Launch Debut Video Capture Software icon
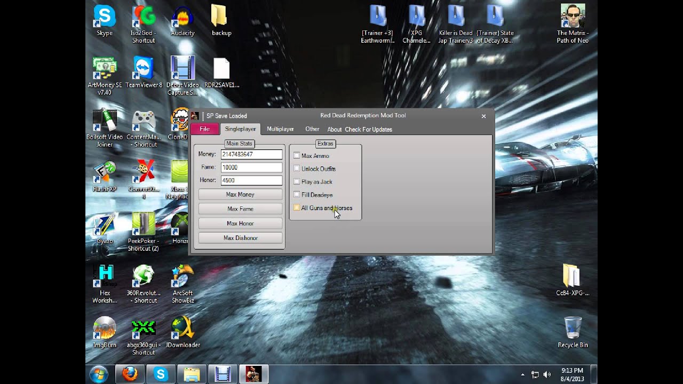This screenshot has height=384, width=683. [182, 76]
